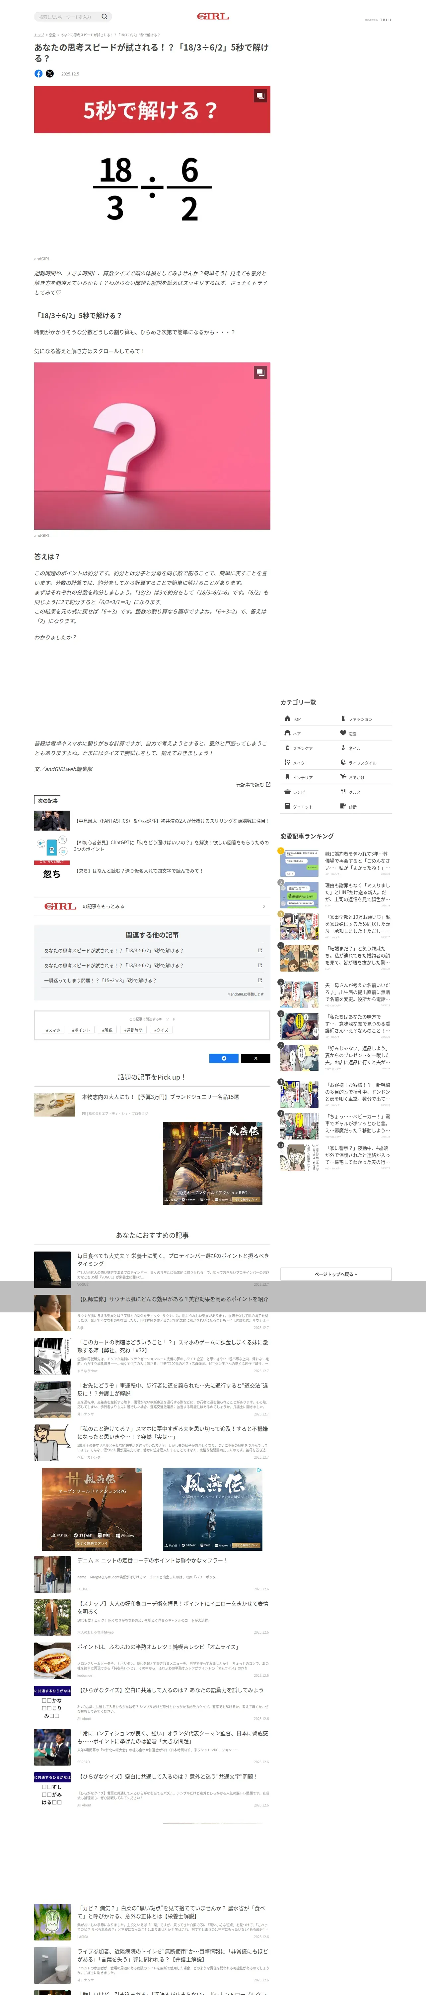
Task: Open the 【忽ち】はなんと読む article
Action: (x=152, y=871)
